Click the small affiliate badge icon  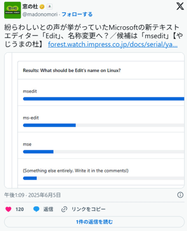pos(50,7)
